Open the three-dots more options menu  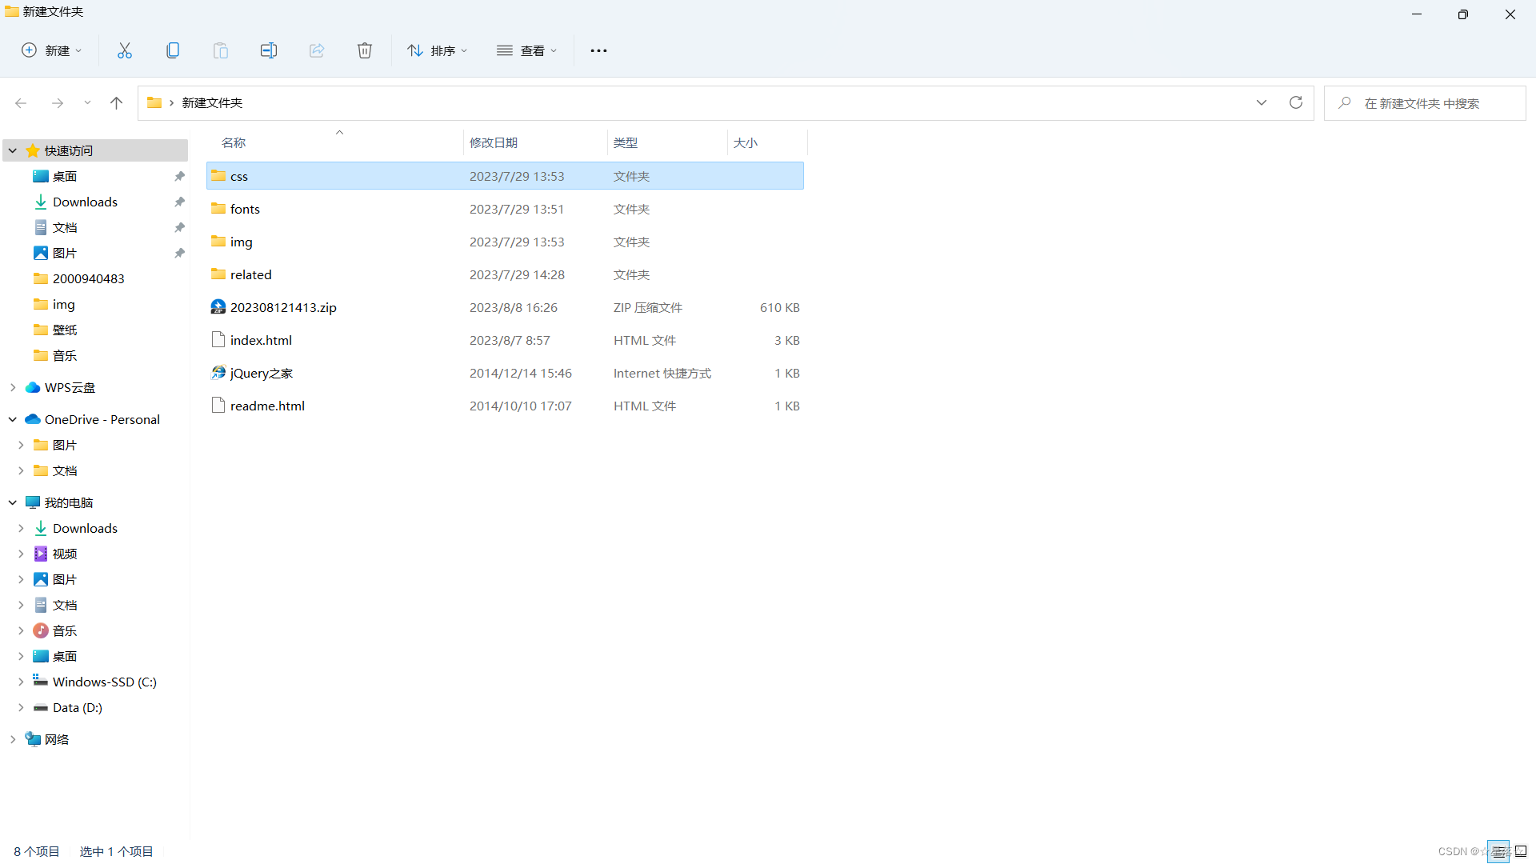tap(598, 50)
